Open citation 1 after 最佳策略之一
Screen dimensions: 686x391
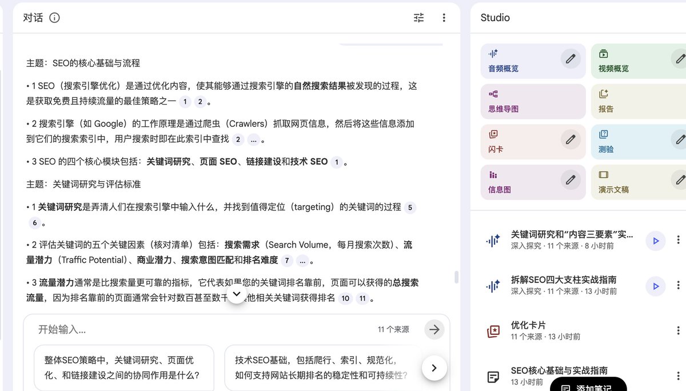click(185, 102)
